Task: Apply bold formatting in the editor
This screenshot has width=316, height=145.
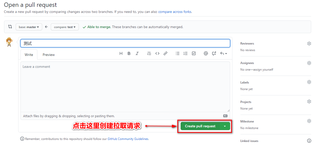Action: [129, 53]
